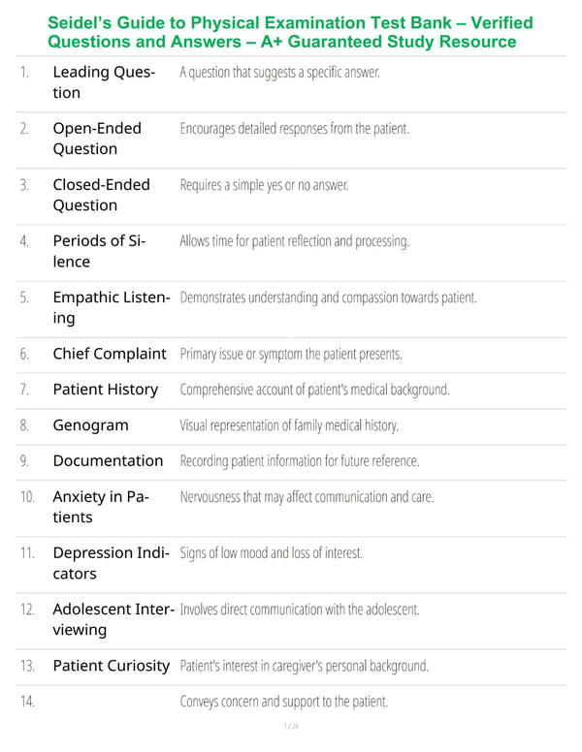582x752 pixels.
Task: Select the Documentation term
Action: point(108,461)
